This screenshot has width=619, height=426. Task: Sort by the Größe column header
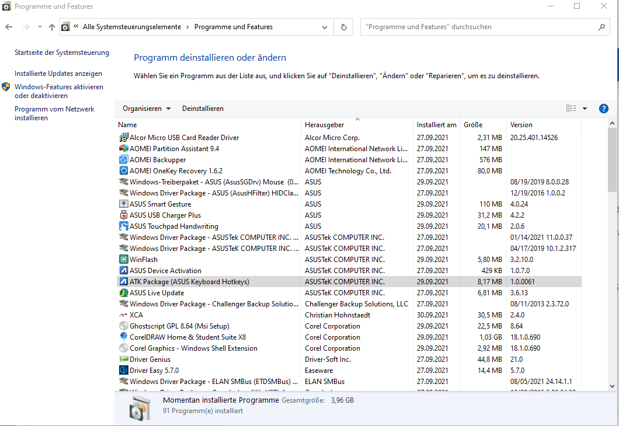[x=483, y=125]
